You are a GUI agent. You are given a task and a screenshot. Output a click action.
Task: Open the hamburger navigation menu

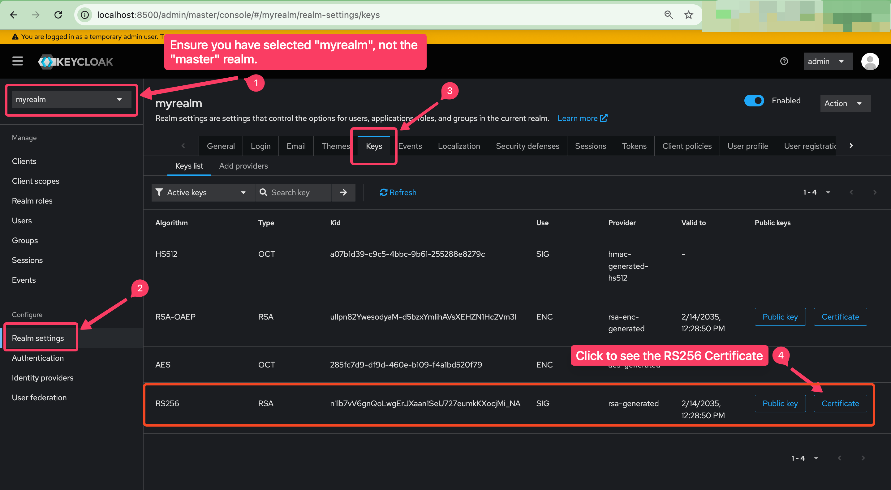18,61
